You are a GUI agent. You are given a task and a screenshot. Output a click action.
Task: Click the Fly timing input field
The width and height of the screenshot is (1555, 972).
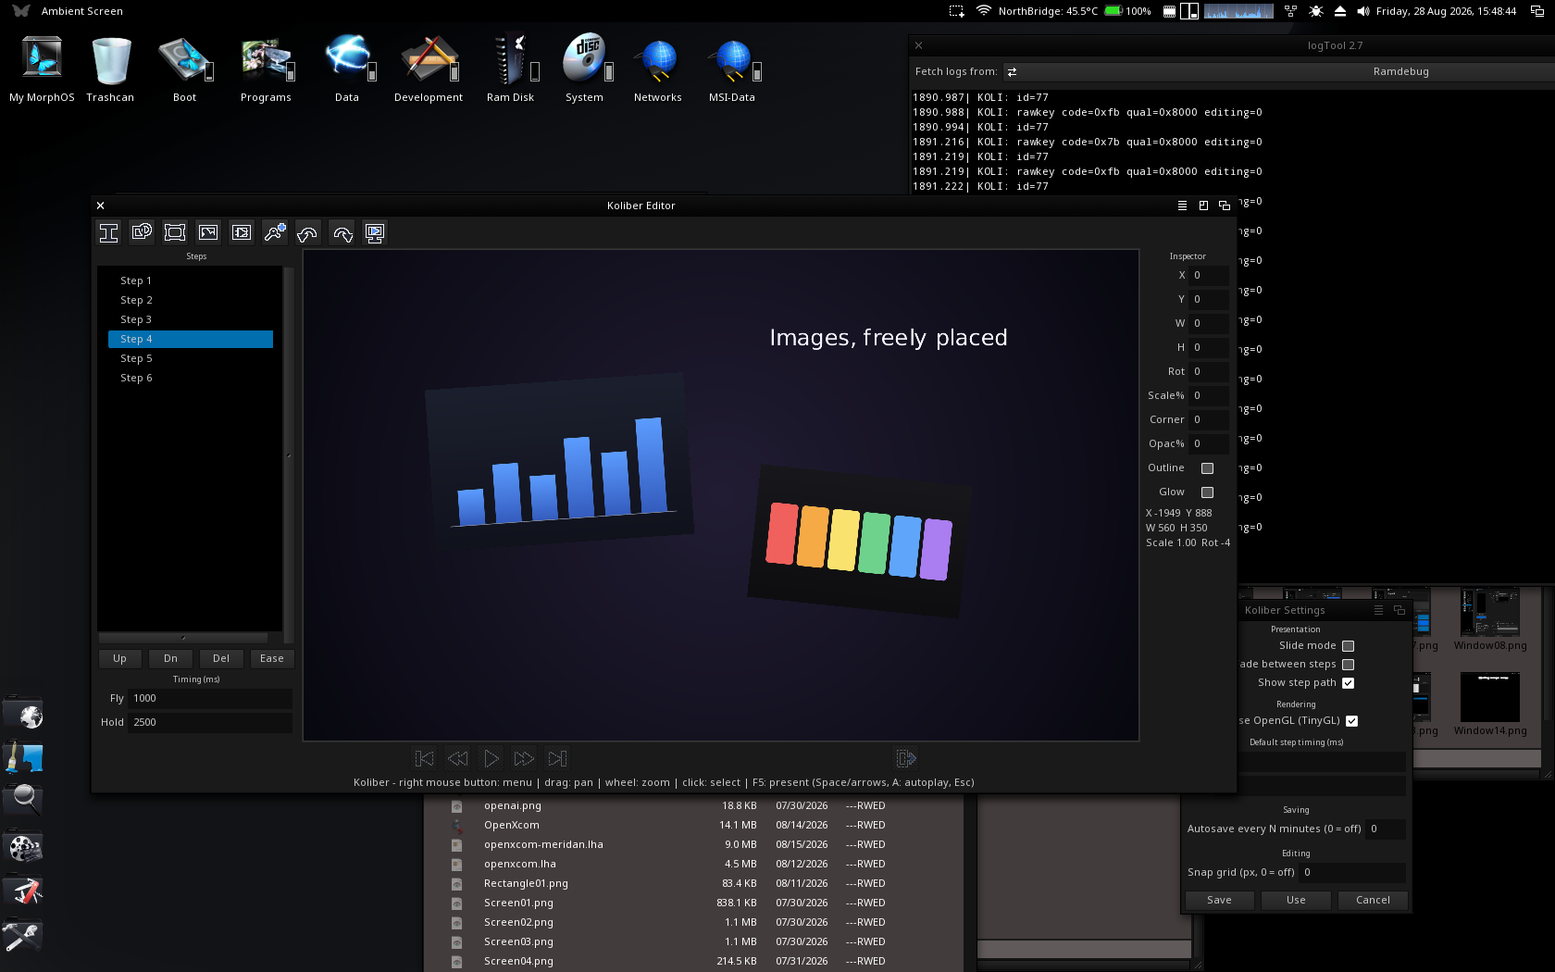coord(210,699)
